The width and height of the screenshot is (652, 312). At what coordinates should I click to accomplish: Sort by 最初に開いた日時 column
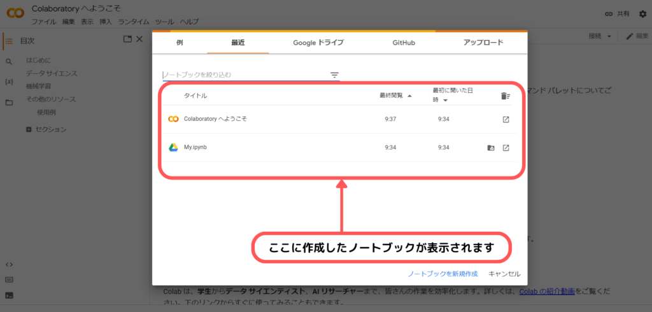coord(453,96)
